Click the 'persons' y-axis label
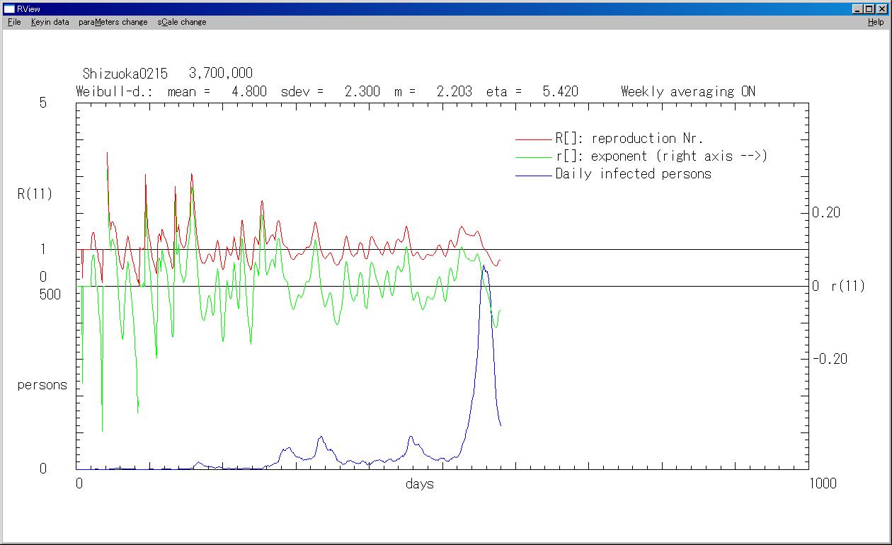The height and width of the screenshot is (545, 892). pos(42,385)
